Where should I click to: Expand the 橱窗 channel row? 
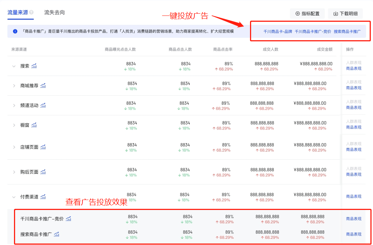pos(14,125)
